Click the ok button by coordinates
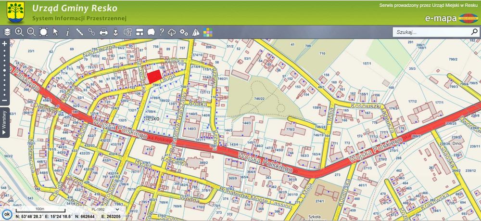Screen dimensions: 481x221 [6, 214]
